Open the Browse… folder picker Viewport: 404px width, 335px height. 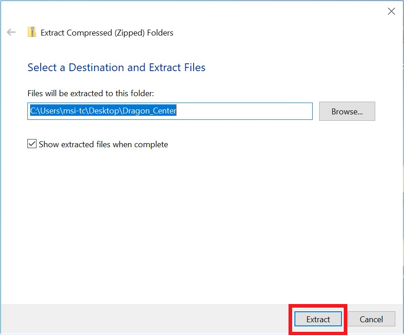tap(347, 111)
